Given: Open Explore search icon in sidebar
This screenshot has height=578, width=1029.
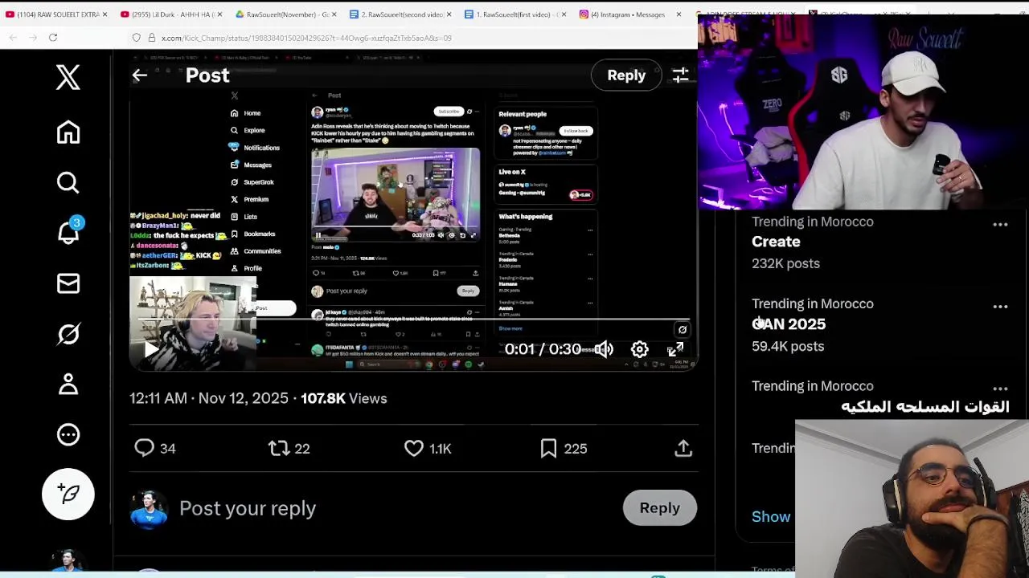Looking at the screenshot, I should point(68,183).
